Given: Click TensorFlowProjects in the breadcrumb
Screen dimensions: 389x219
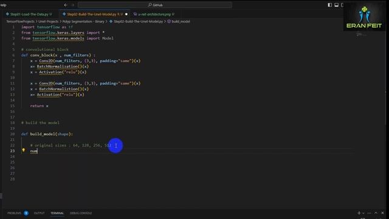Looking at the screenshot, I should pyautogui.click(x=20, y=22).
